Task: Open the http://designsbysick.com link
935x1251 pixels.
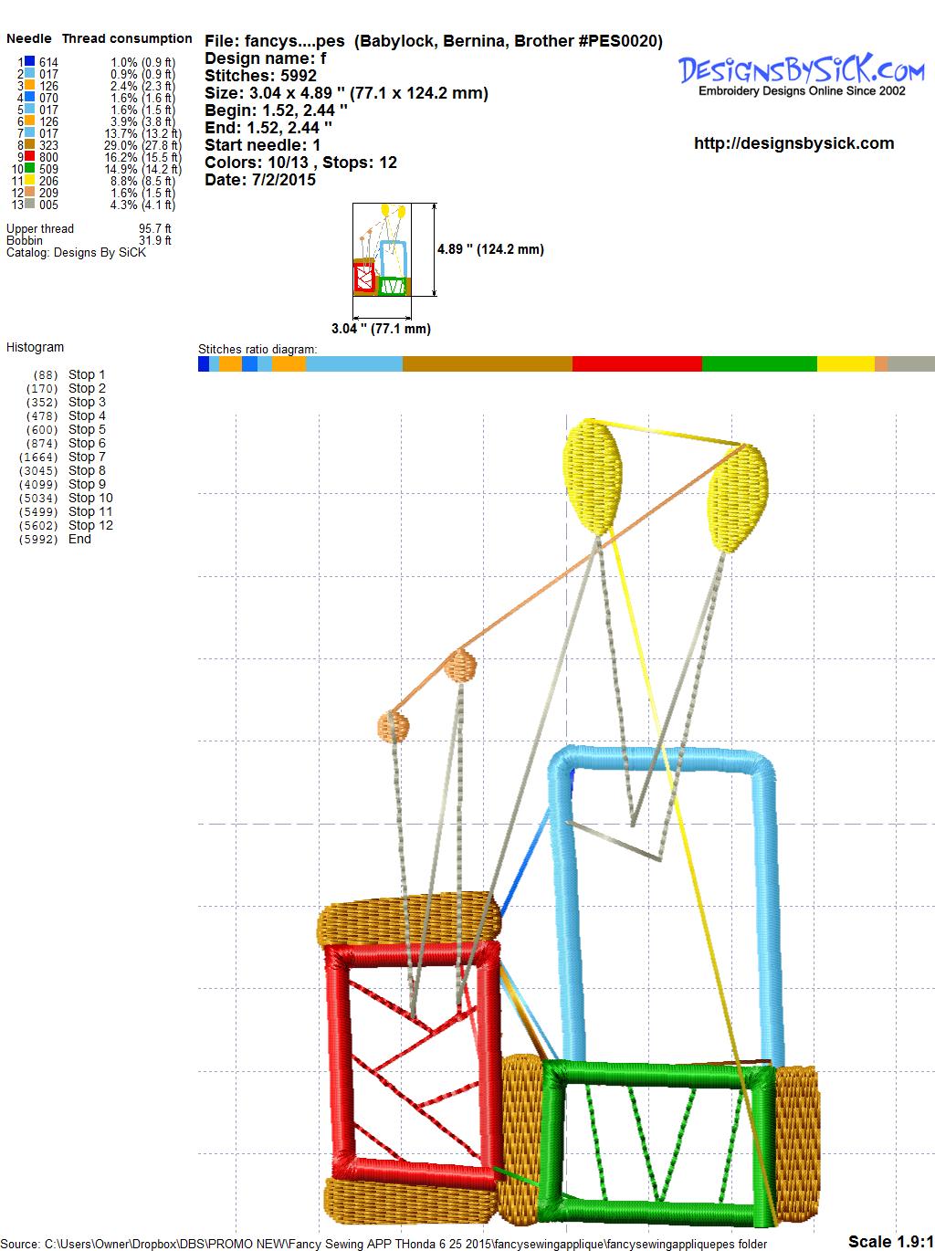Action: point(793,143)
